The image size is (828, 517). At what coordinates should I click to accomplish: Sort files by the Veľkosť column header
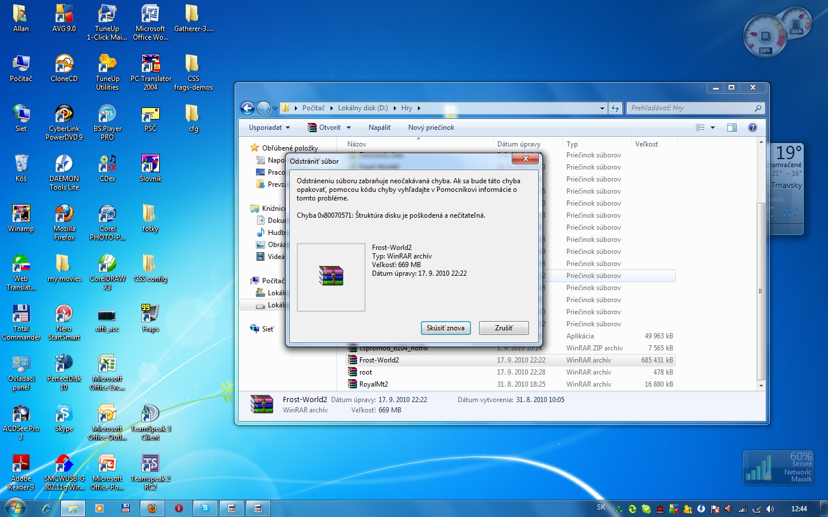coord(647,144)
